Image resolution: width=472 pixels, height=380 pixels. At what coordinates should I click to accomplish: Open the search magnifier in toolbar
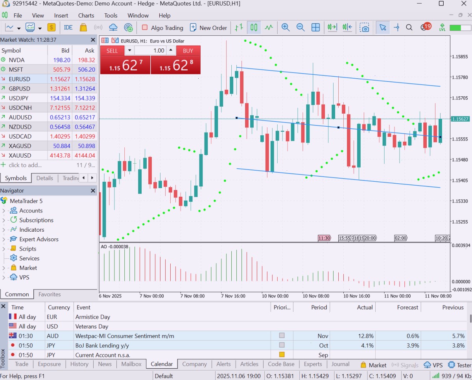tap(409, 28)
